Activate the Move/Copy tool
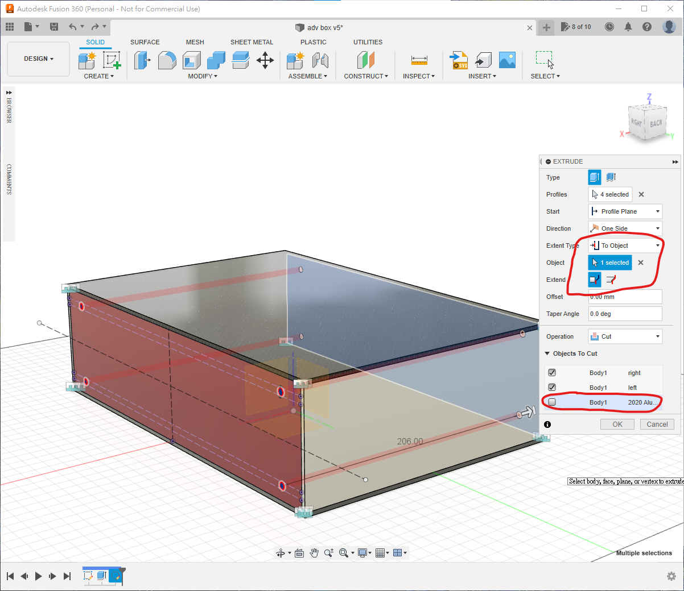The image size is (684, 591). 265,60
